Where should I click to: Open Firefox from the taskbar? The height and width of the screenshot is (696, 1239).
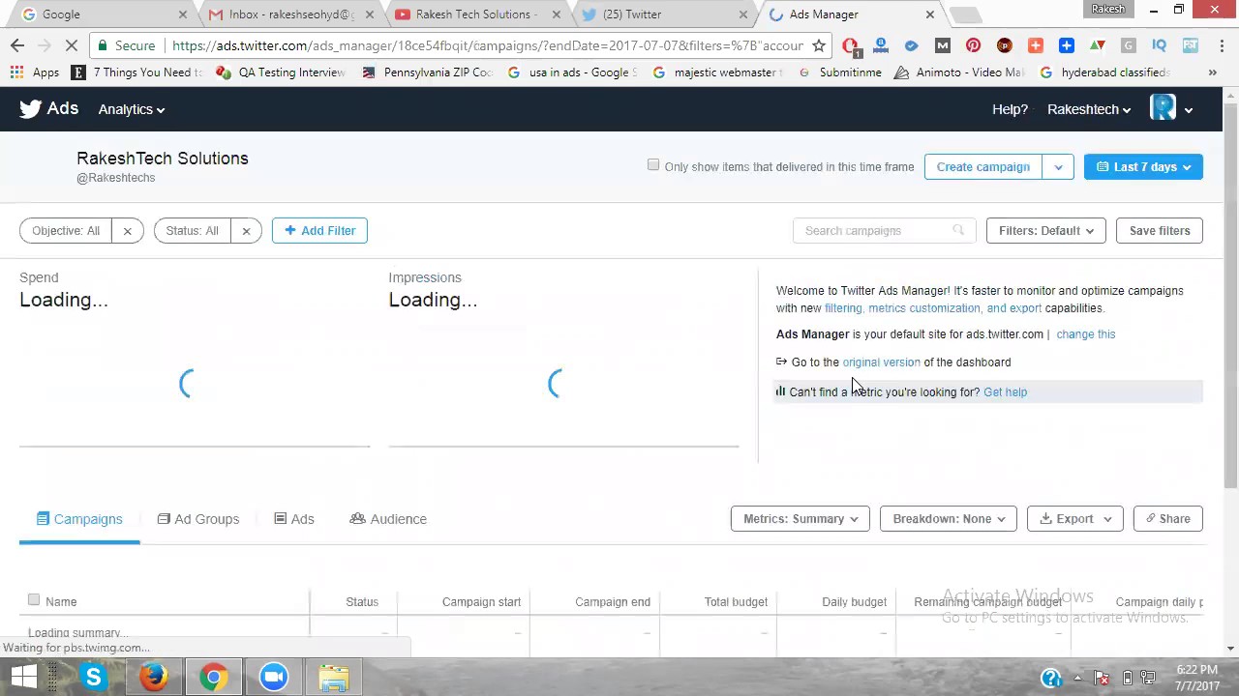[154, 677]
